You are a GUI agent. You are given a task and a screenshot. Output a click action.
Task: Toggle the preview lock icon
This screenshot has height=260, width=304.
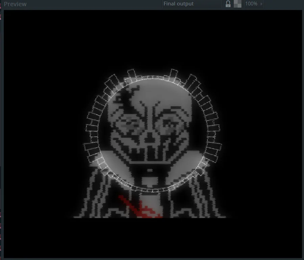228,4
